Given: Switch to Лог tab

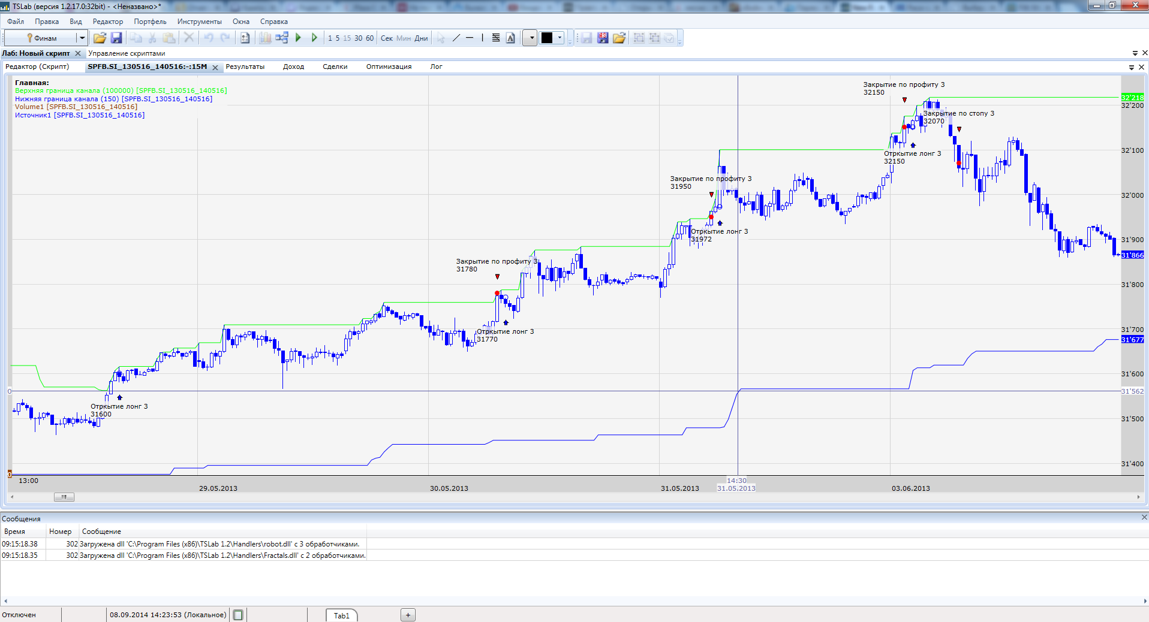Looking at the screenshot, I should [x=437, y=67].
